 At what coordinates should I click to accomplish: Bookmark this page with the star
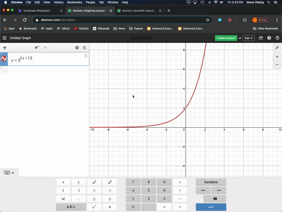tap(207, 20)
